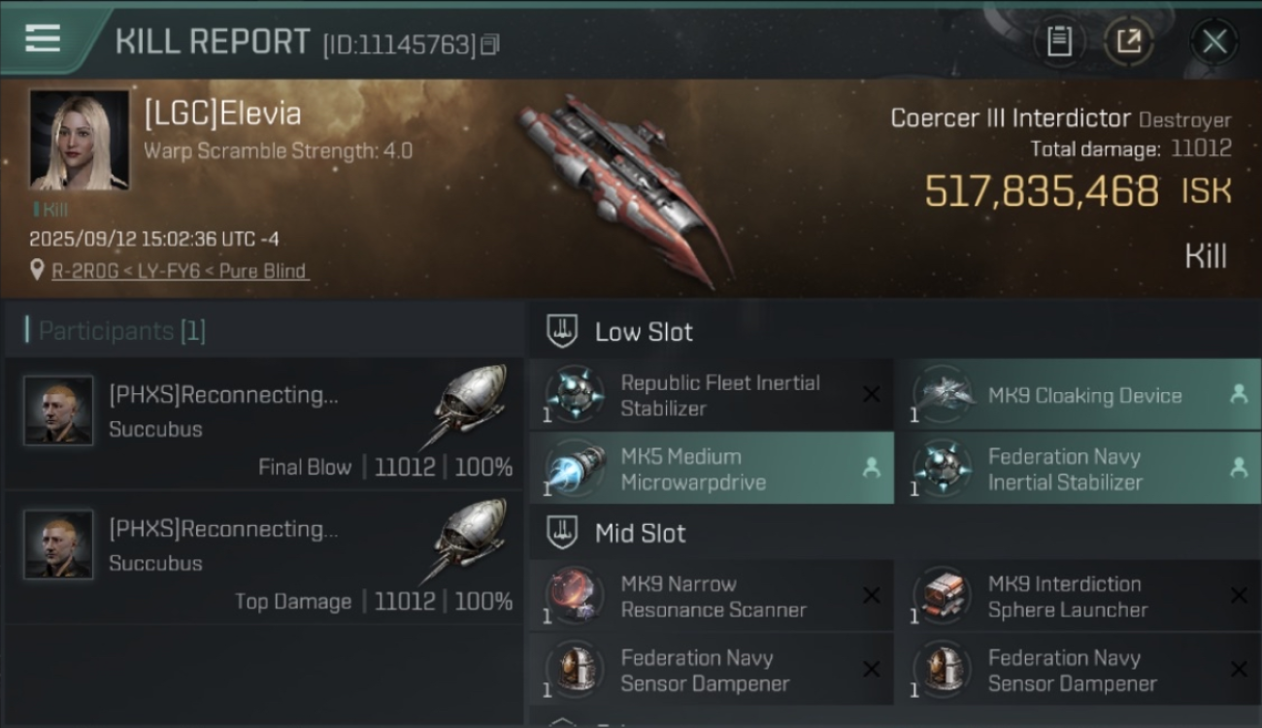This screenshot has height=728, width=1262.
Task: Open Final Blow pilot portrait
Action: pyautogui.click(x=58, y=411)
